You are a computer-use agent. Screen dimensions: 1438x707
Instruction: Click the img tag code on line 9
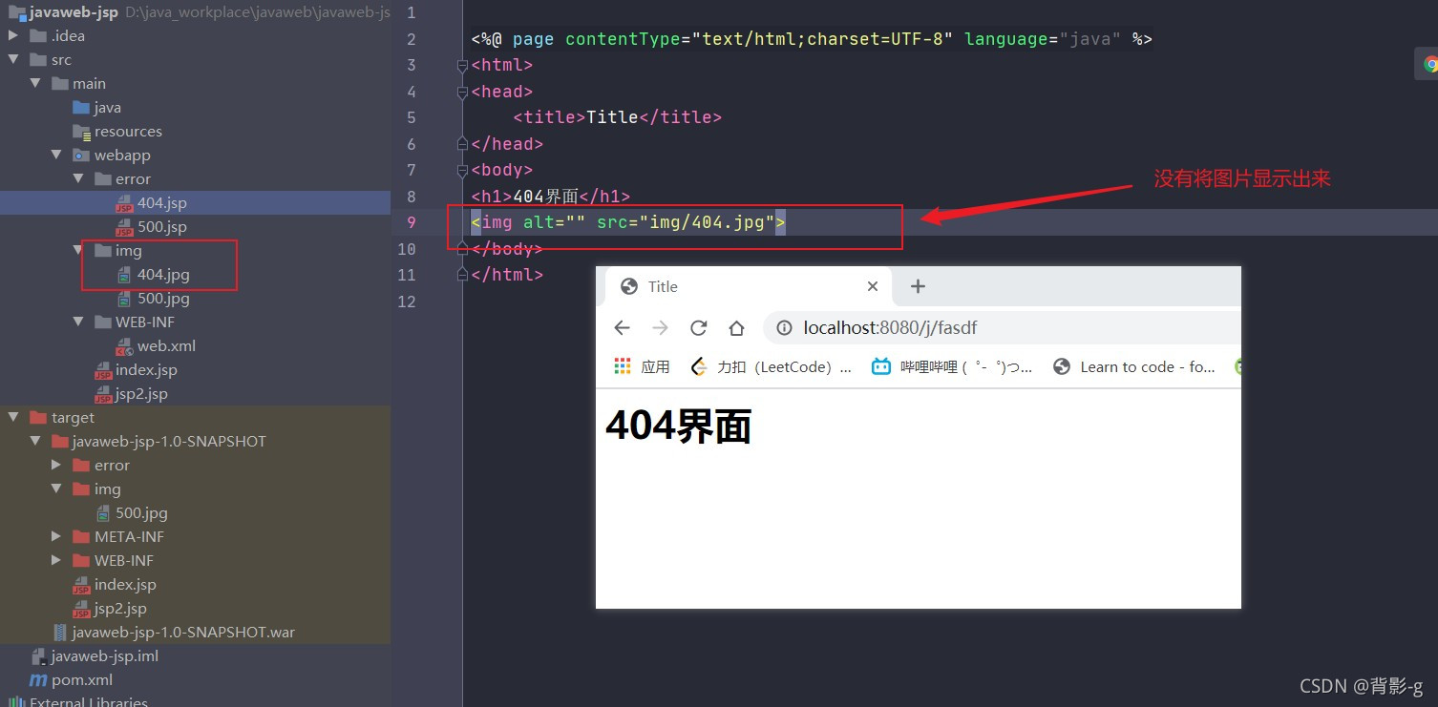click(x=628, y=222)
